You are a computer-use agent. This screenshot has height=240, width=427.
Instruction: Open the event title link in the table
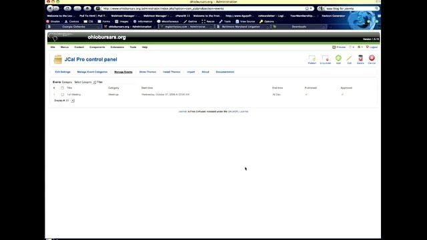click(74, 95)
